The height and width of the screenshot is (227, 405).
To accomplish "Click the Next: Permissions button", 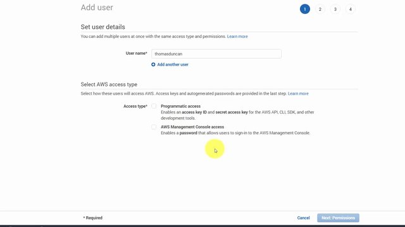I will point(338,218).
